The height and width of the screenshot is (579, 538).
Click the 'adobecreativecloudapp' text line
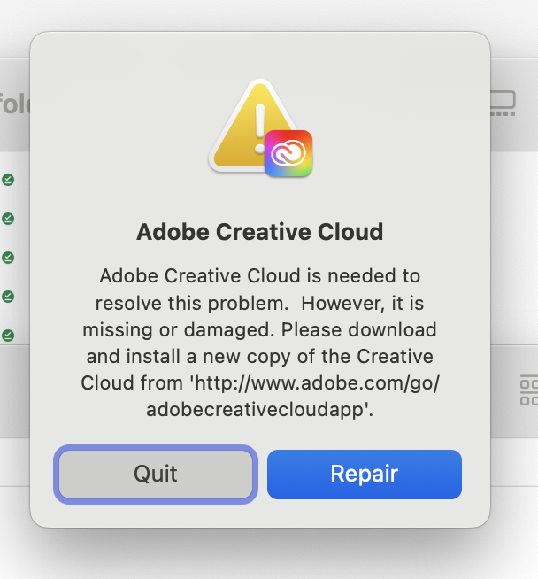(259, 410)
